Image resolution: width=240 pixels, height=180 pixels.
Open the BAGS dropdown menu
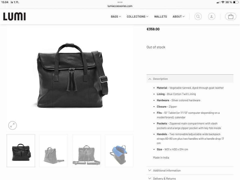point(116,16)
